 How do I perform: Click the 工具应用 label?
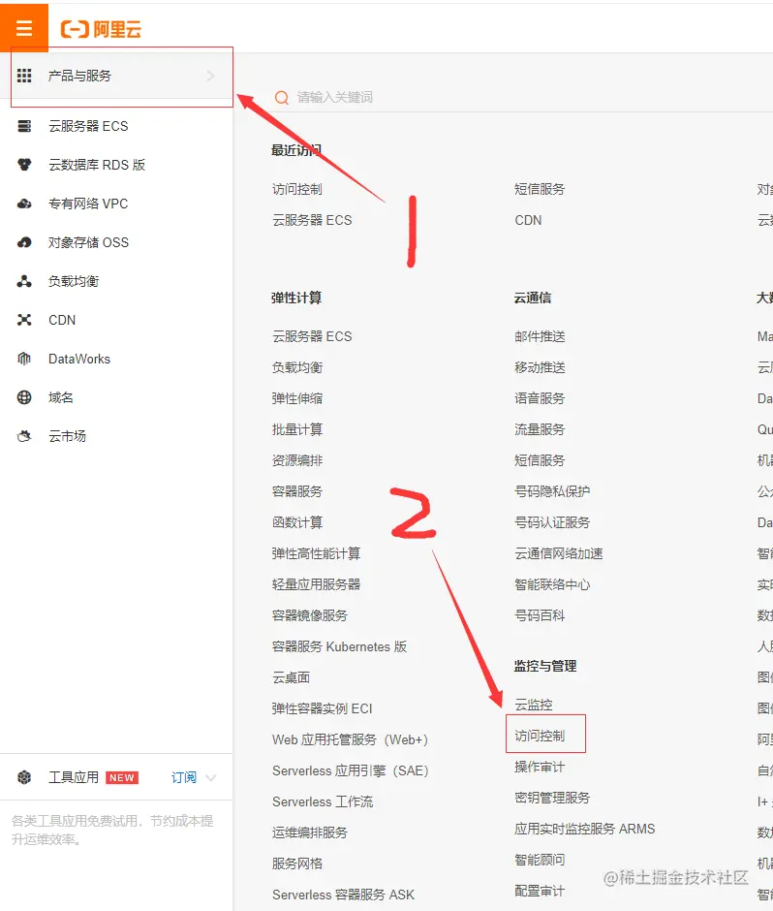(74, 777)
